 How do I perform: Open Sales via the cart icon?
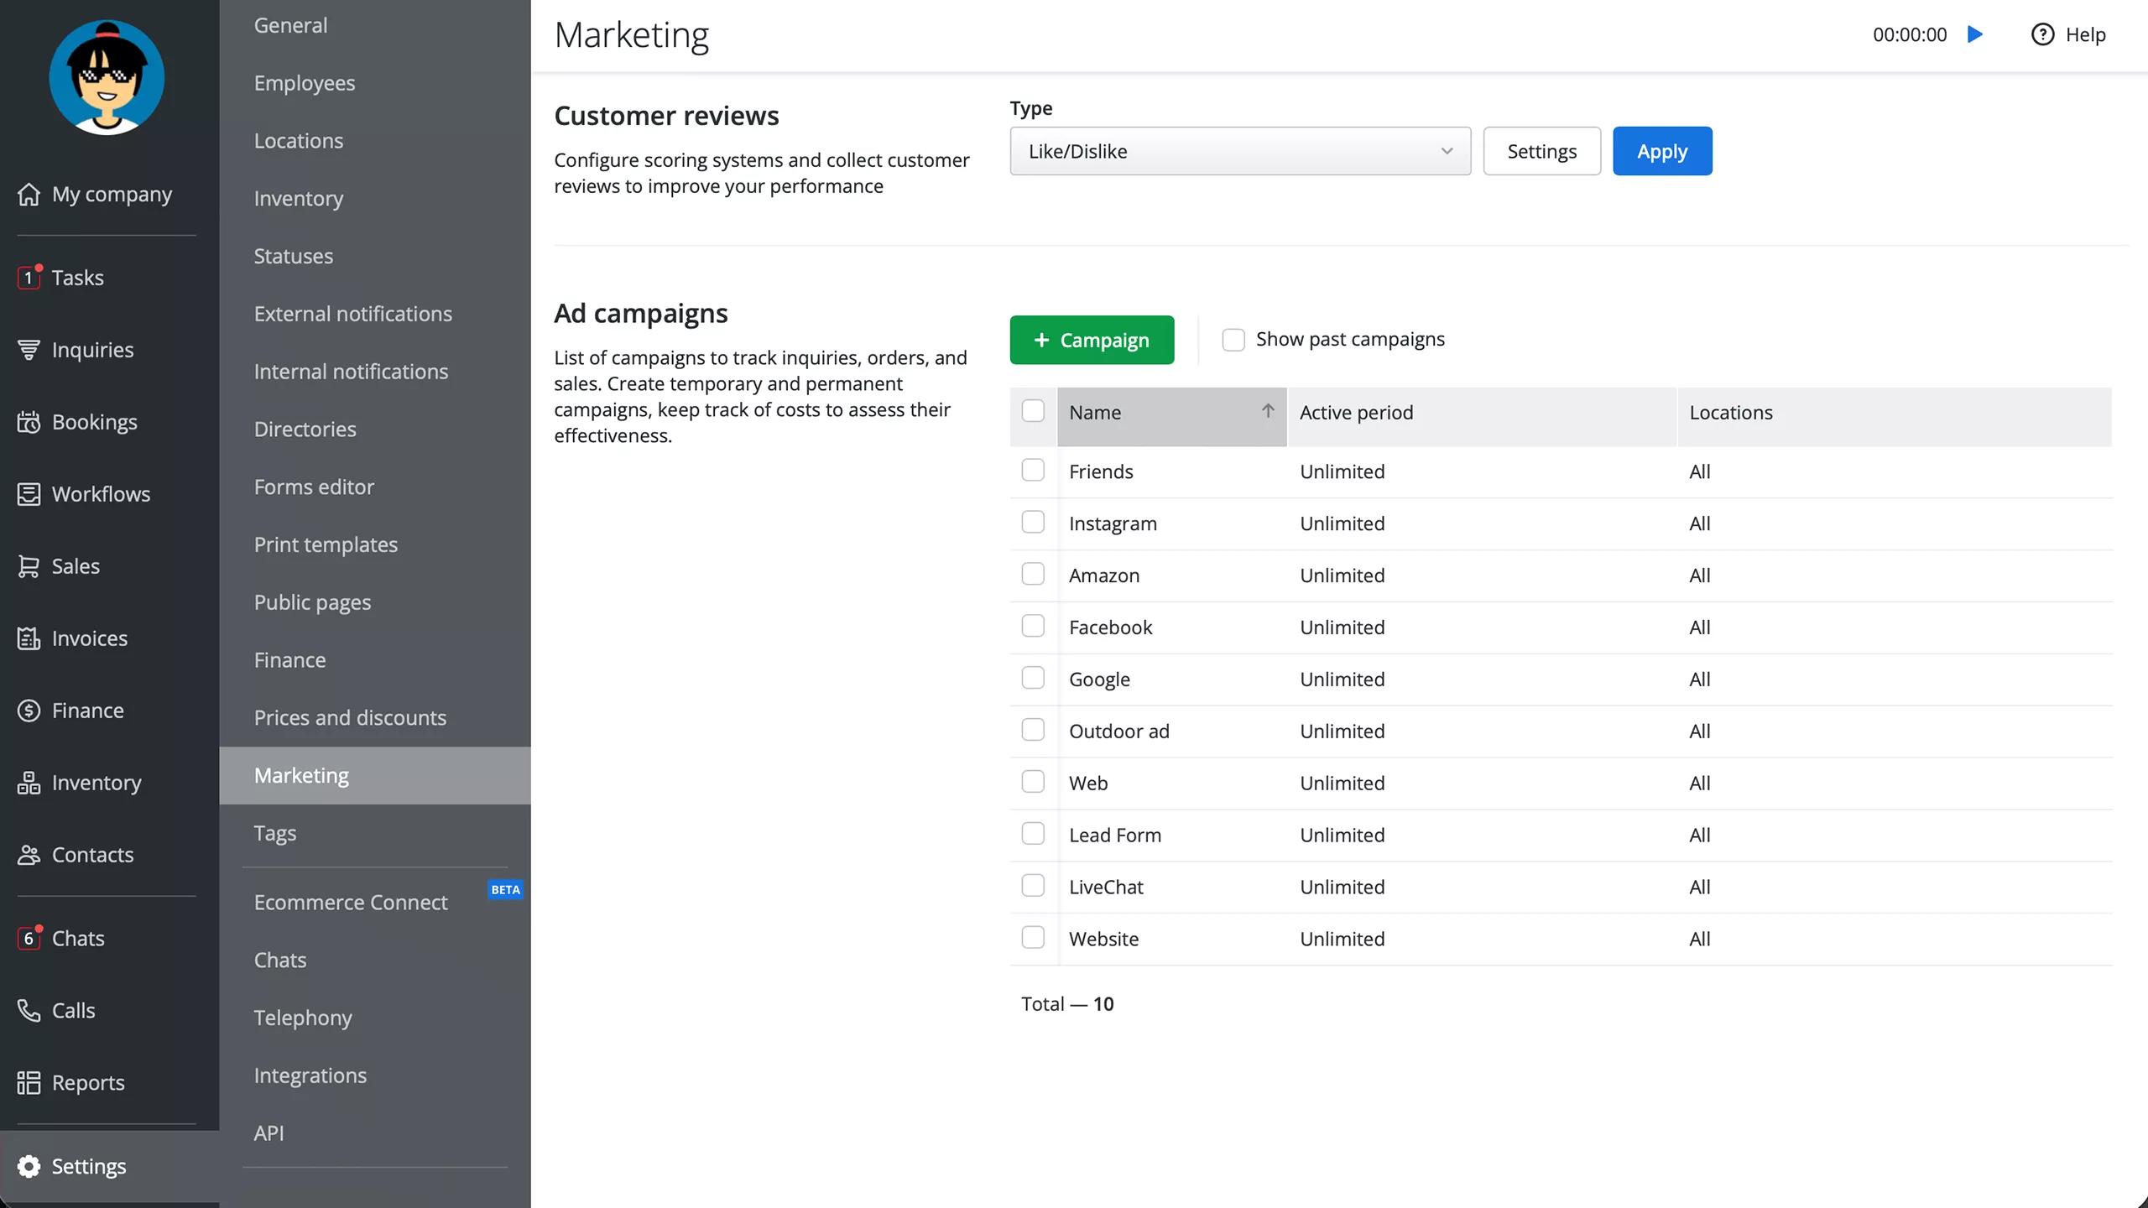29,566
